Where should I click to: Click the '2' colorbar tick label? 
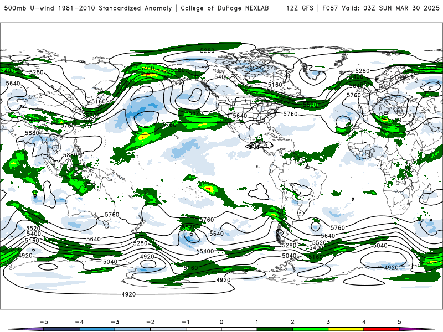click(x=292, y=322)
